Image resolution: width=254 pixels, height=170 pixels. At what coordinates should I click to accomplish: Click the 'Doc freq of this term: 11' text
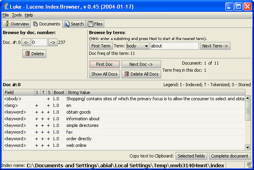[x=112, y=53]
